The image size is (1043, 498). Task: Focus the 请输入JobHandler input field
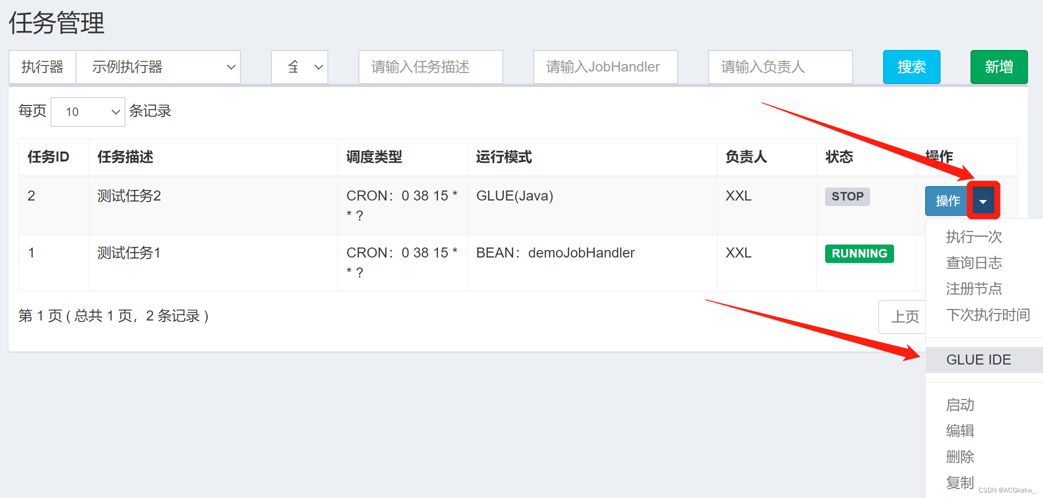click(606, 67)
